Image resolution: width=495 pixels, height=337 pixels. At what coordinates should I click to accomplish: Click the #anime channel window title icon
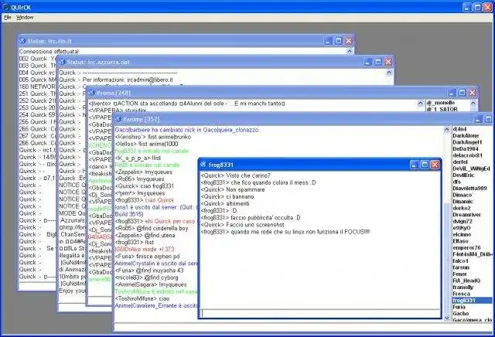coord(118,119)
